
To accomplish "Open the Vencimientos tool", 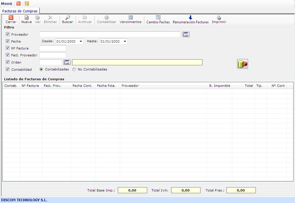I will point(130,18).
